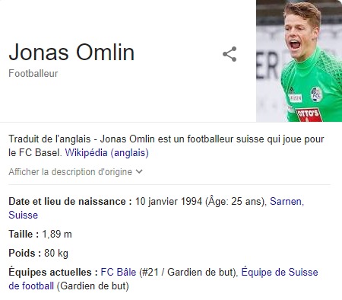Open the goalkeeper photo thumbnail
The height and width of the screenshot is (300, 342).
(299, 61)
